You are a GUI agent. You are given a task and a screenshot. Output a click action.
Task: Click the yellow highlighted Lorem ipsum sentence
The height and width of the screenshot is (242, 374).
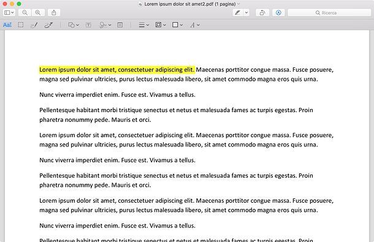117,70
